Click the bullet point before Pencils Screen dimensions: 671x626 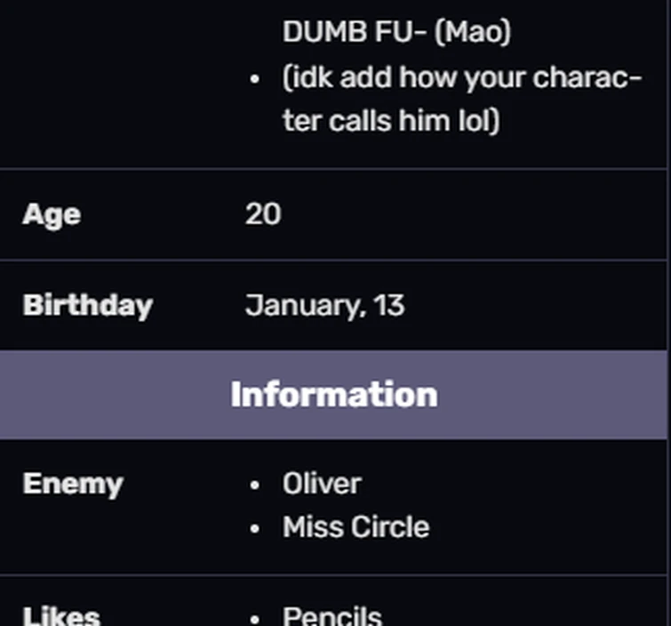(x=256, y=617)
